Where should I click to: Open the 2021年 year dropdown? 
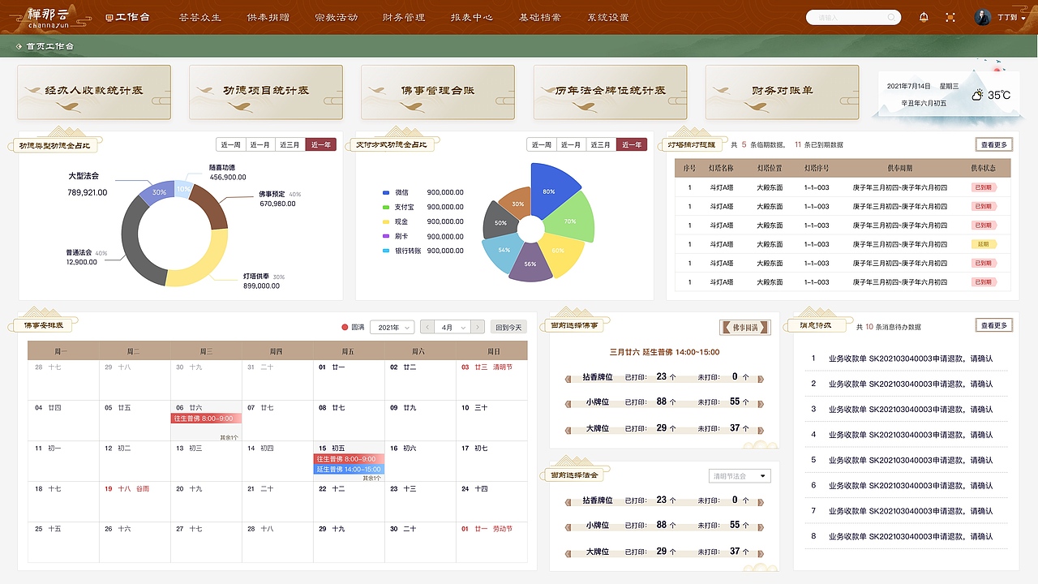tap(392, 327)
